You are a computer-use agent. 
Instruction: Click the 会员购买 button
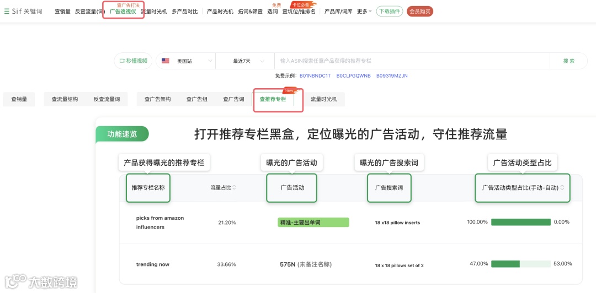coord(420,12)
